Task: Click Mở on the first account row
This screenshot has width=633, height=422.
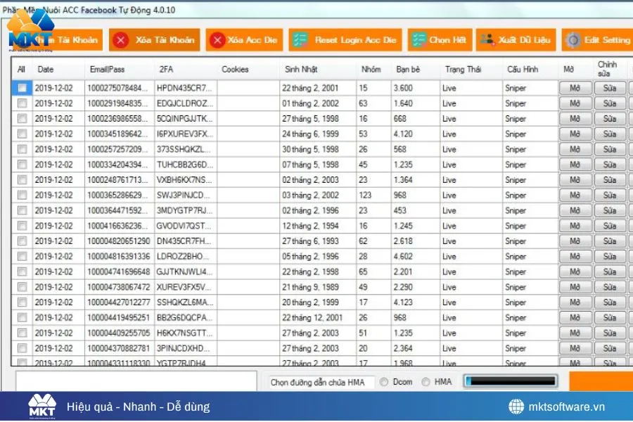Action: pyautogui.click(x=575, y=87)
